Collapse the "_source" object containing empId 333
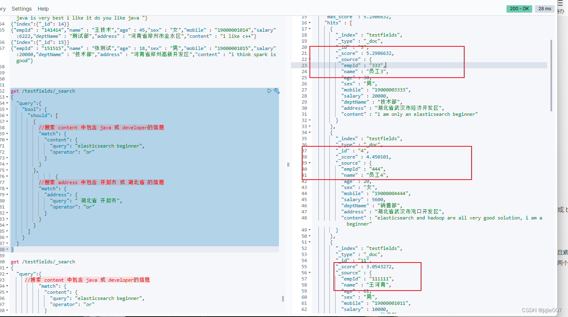Screen dimensions: 568x317 310,59
